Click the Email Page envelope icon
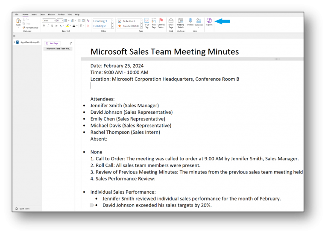The width and height of the screenshot is (328, 236). (x=171, y=21)
